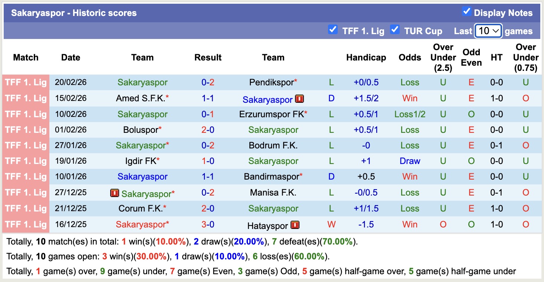Click the Boluspor team link

140,130
